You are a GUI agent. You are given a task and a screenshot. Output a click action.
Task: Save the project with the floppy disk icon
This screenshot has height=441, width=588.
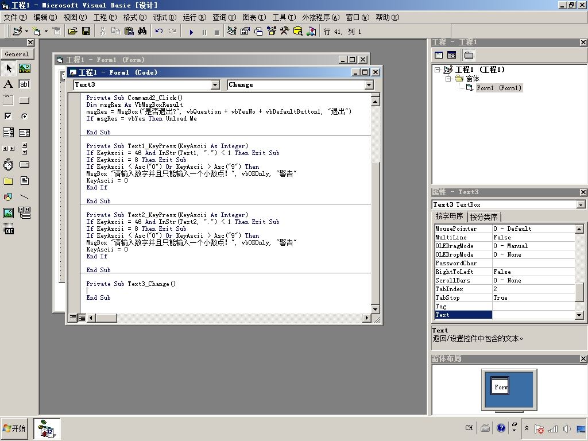[86, 31]
